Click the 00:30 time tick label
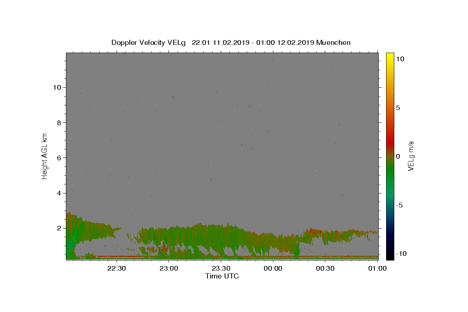Viewport: 468px width, 312px height. coord(326,268)
